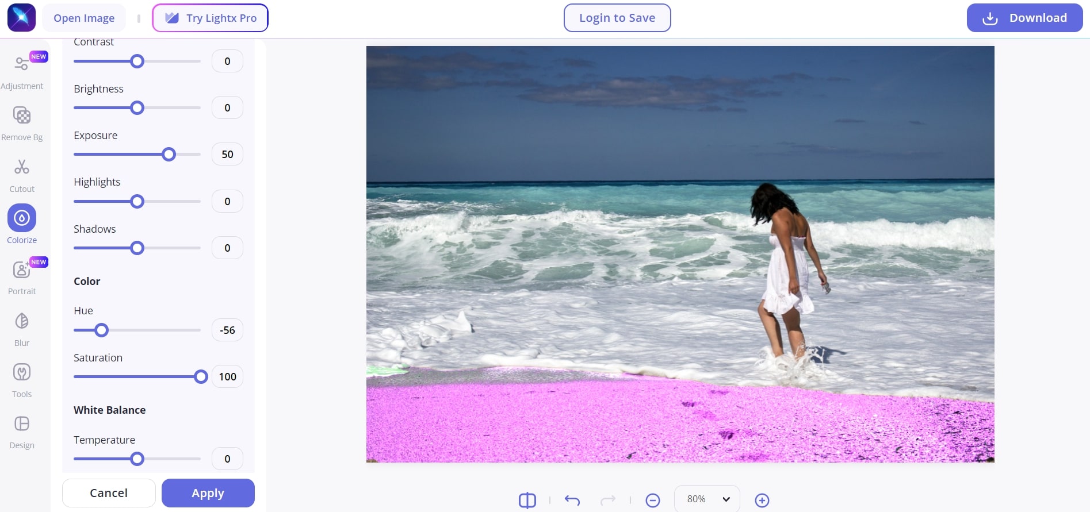
Task: Toggle the before/after compare view
Action: pyautogui.click(x=527, y=500)
